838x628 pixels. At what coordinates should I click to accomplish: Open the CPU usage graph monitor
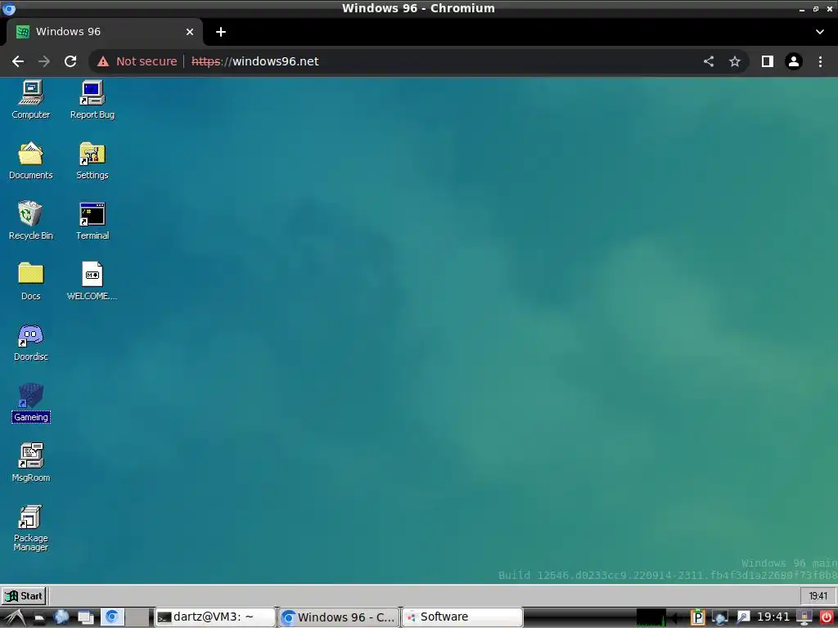coord(651,617)
